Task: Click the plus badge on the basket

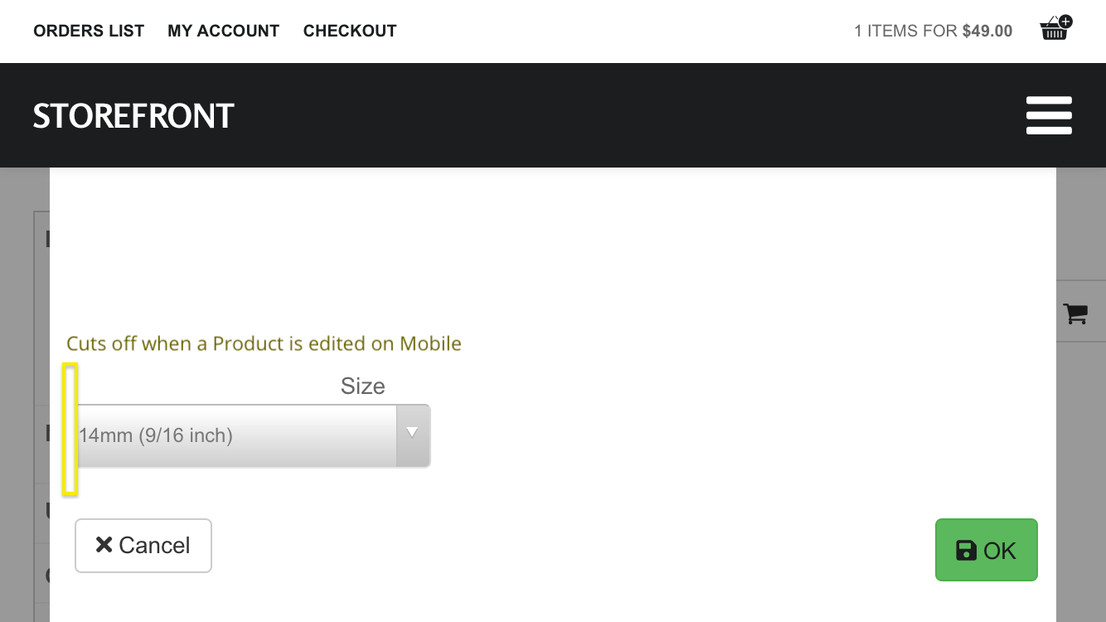Action: pos(1065,22)
